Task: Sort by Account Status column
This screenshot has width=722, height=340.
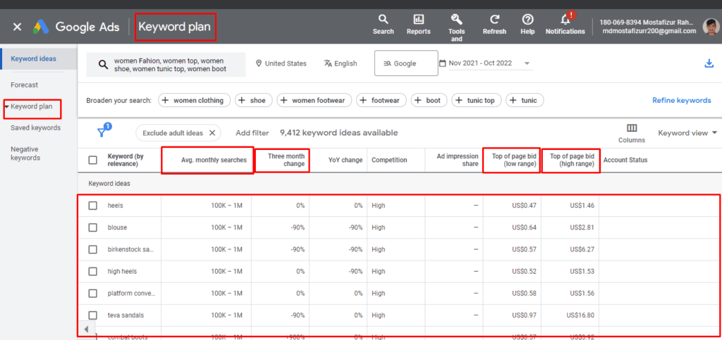Action: coord(625,160)
